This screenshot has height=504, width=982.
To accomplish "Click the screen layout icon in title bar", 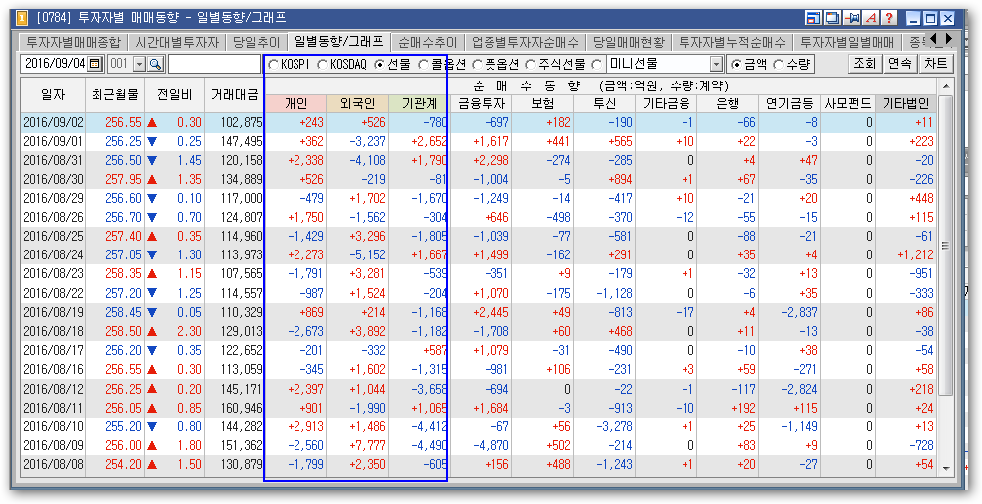I will (813, 18).
